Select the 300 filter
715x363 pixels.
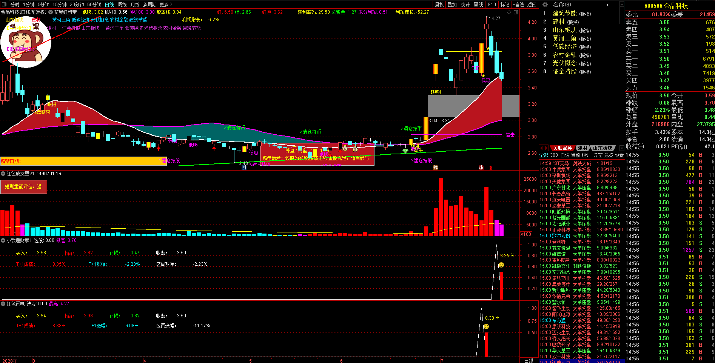pos(554,155)
